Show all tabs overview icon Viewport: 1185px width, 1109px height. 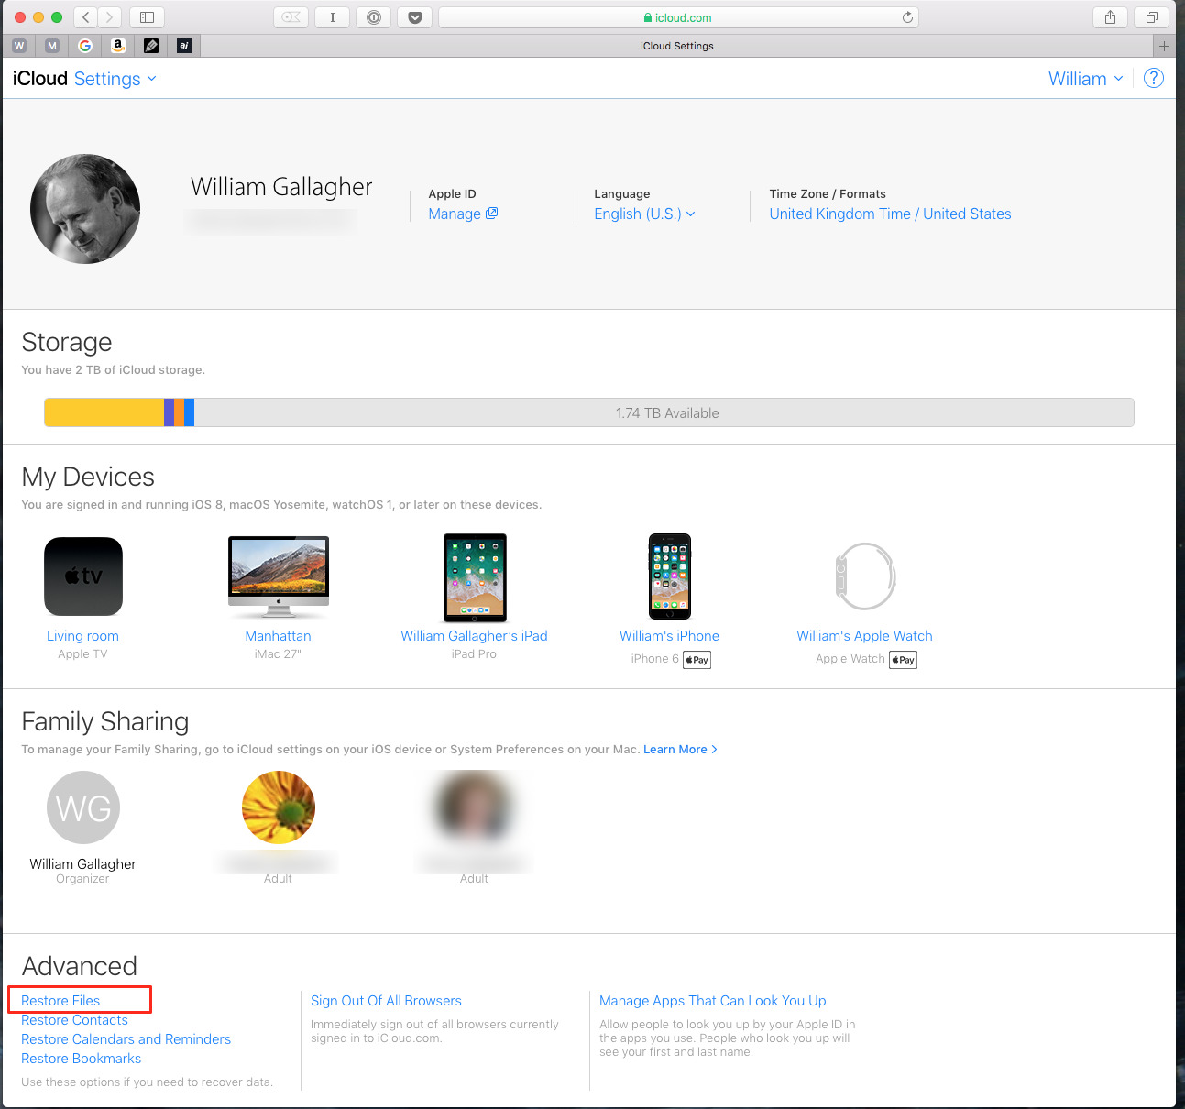[x=1152, y=17]
